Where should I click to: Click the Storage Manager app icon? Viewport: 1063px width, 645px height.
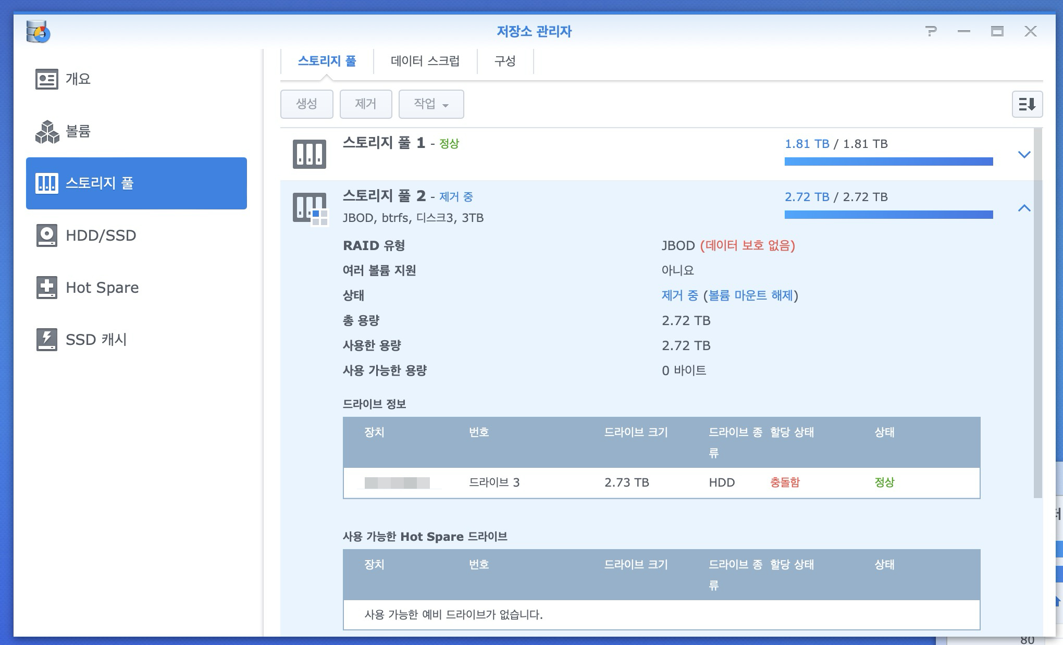click(x=38, y=32)
